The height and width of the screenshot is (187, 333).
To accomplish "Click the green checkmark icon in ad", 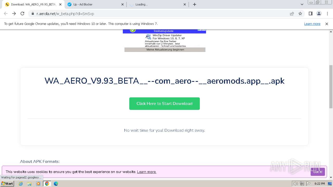I will tap(133, 30).
